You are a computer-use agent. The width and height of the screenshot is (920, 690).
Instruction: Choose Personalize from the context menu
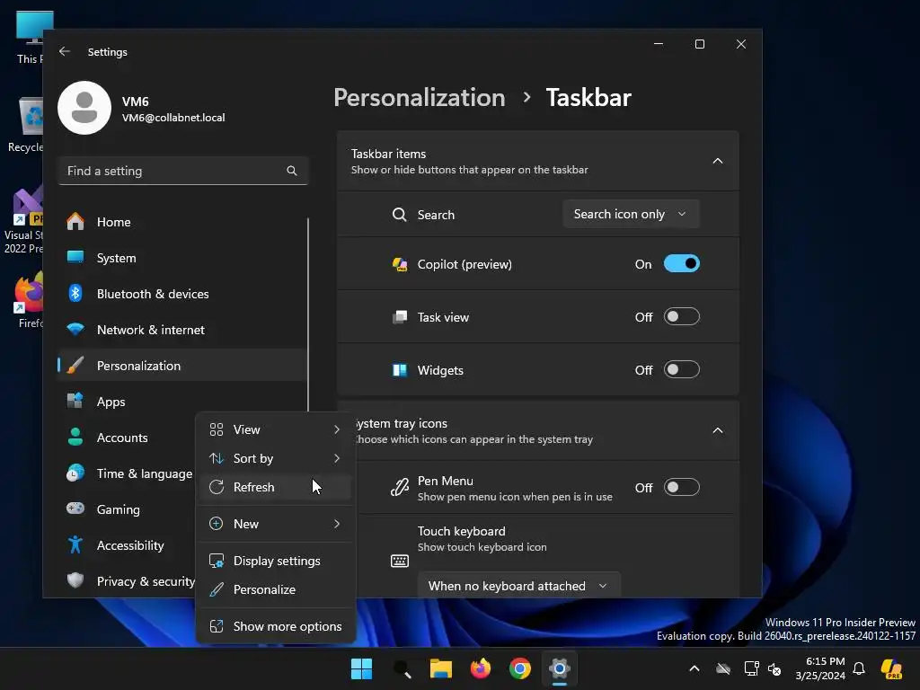pyautogui.click(x=275, y=589)
